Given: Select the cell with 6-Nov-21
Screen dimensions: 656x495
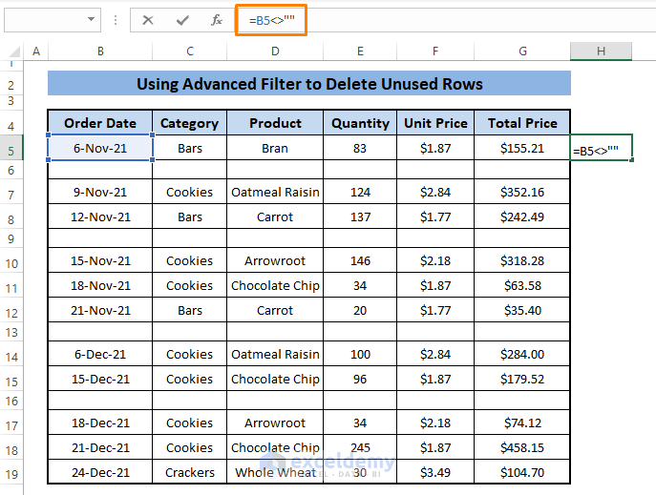Looking at the screenshot, I should (x=100, y=148).
